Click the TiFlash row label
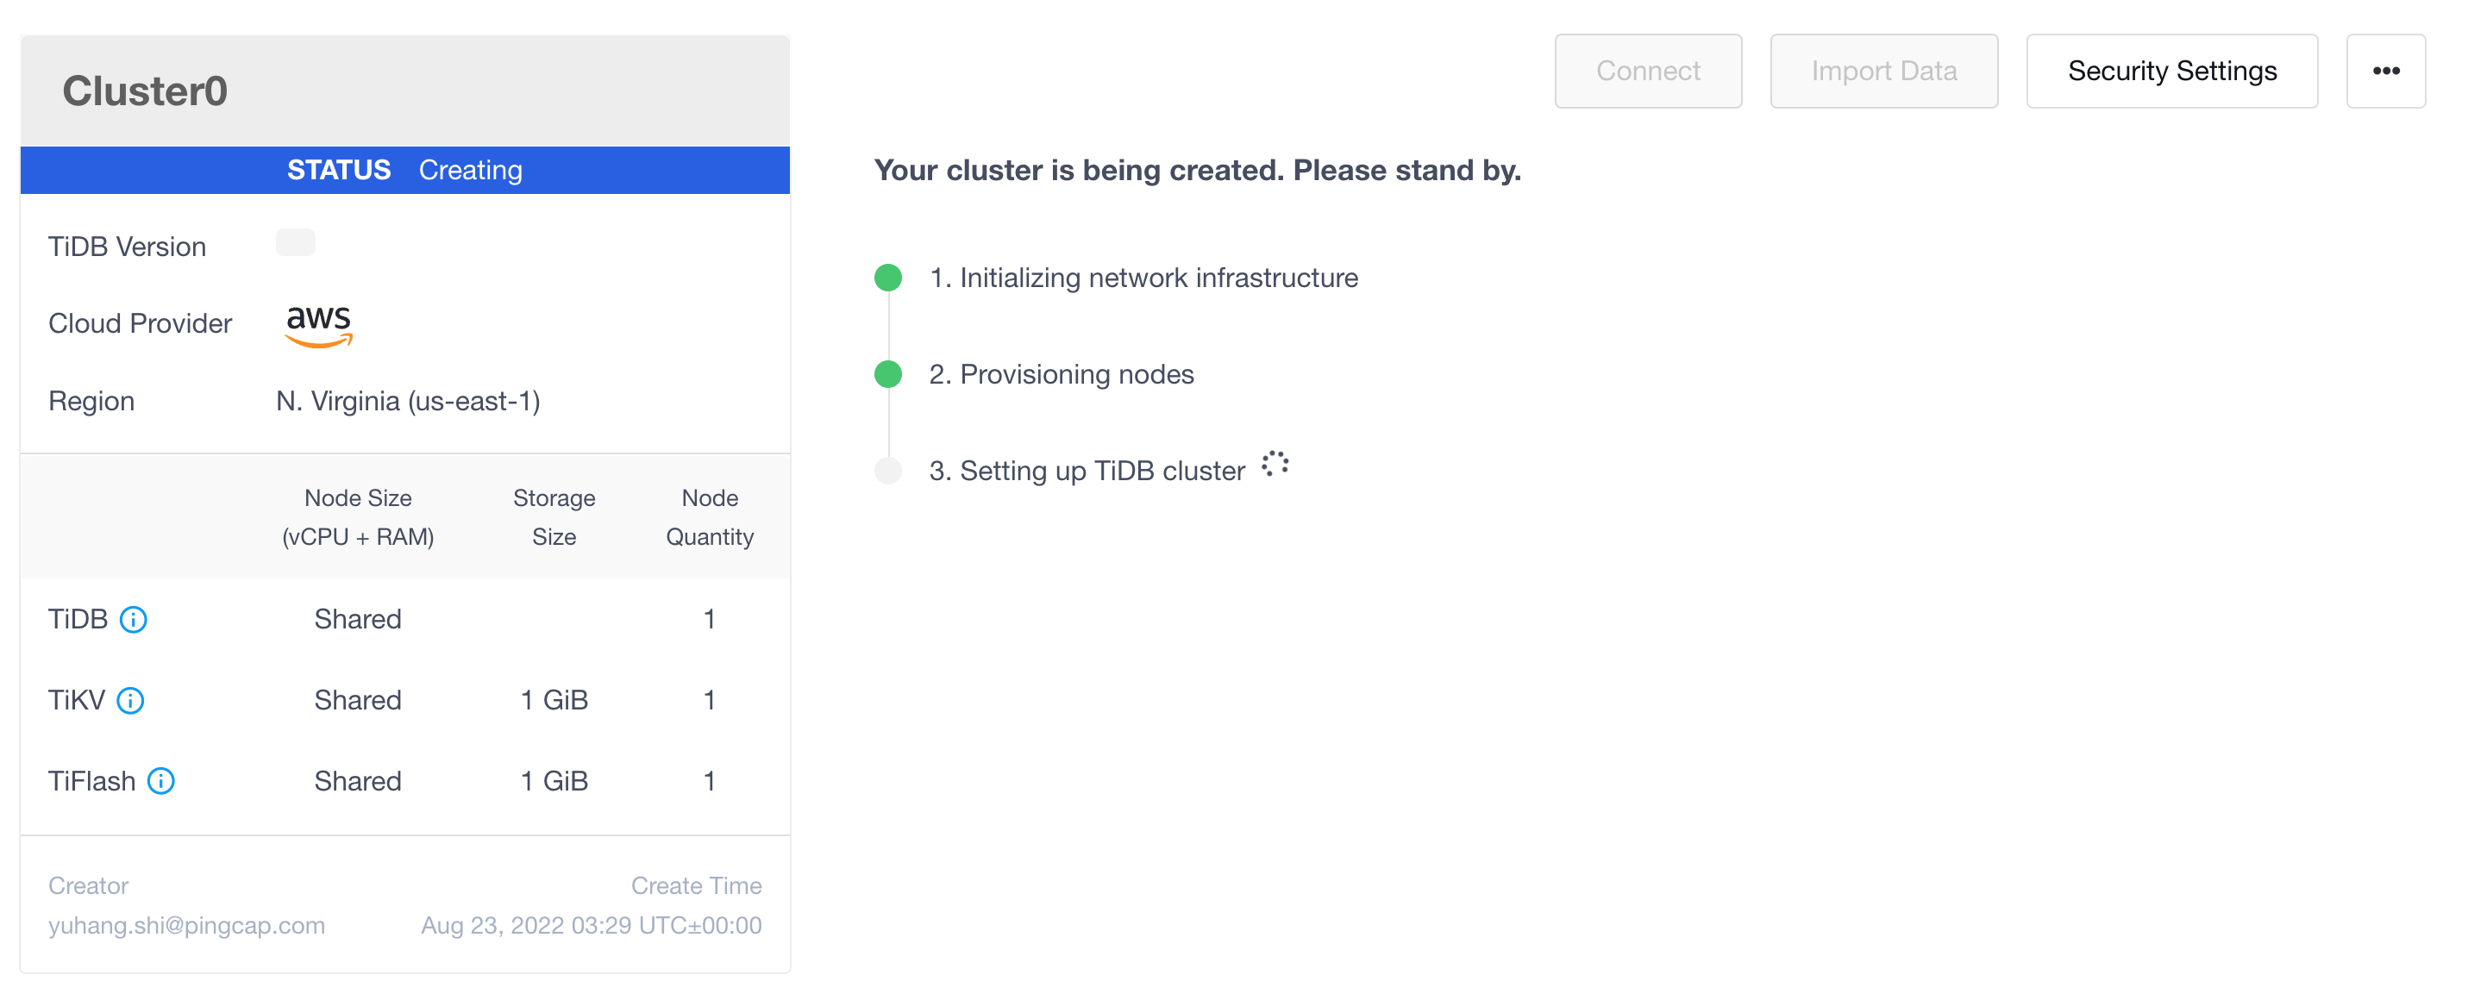This screenshot has width=2468, height=1000. [92, 782]
